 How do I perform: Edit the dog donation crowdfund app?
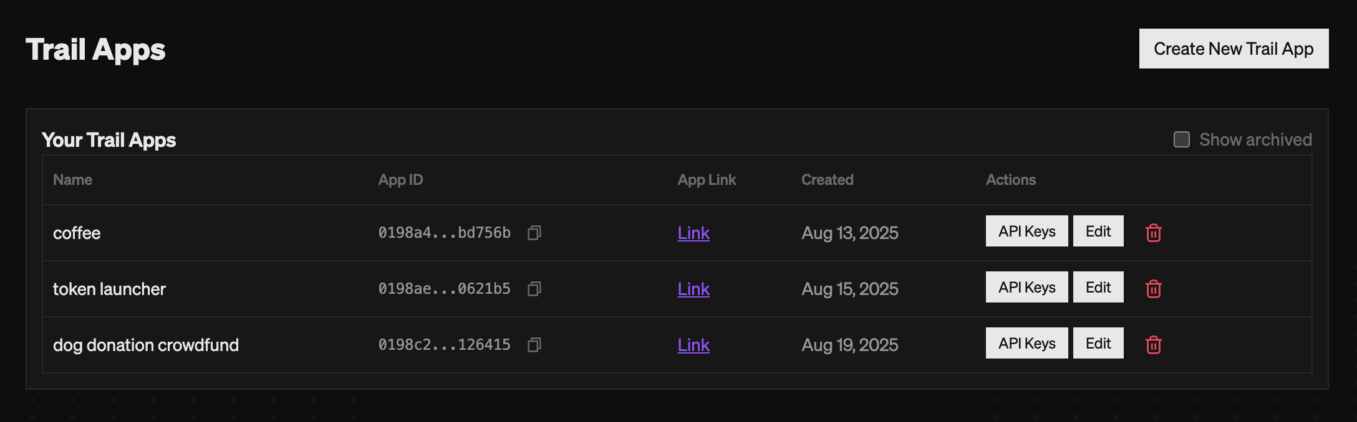pyautogui.click(x=1098, y=344)
